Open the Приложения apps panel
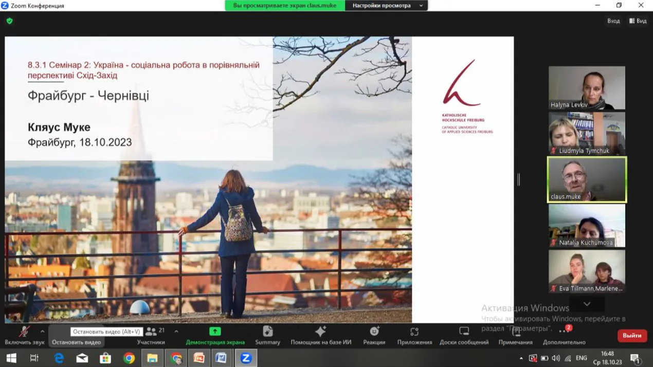 tap(414, 335)
